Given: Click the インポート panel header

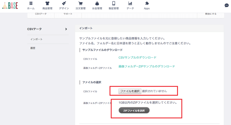Looking at the screenshot, I should point(149,28).
